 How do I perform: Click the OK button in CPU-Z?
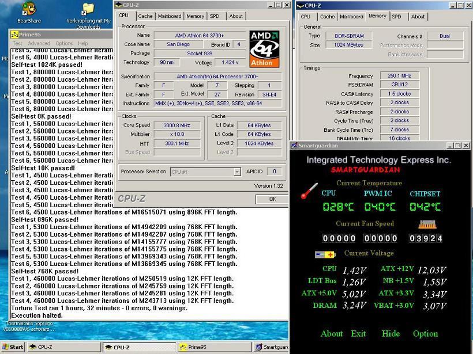272,199
